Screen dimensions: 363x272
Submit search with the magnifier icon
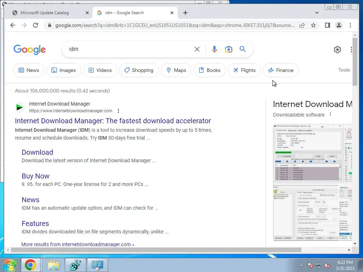coord(242,49)
